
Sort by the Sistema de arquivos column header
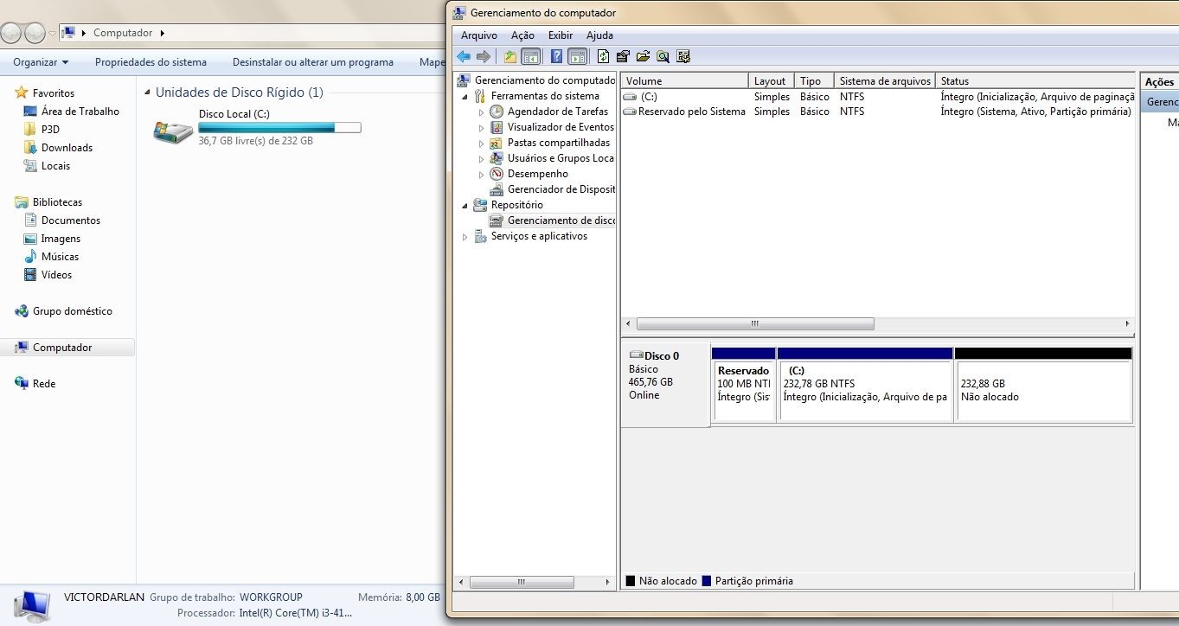tap(885, 80)
